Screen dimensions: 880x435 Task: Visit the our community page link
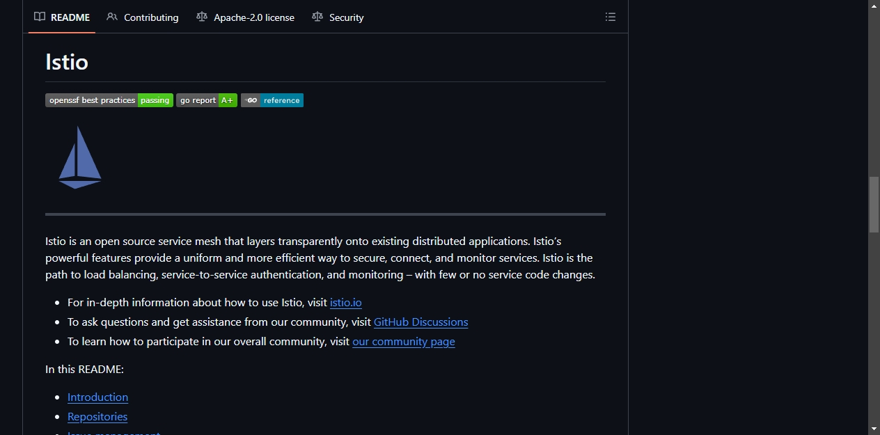click(x=404, y=341)
